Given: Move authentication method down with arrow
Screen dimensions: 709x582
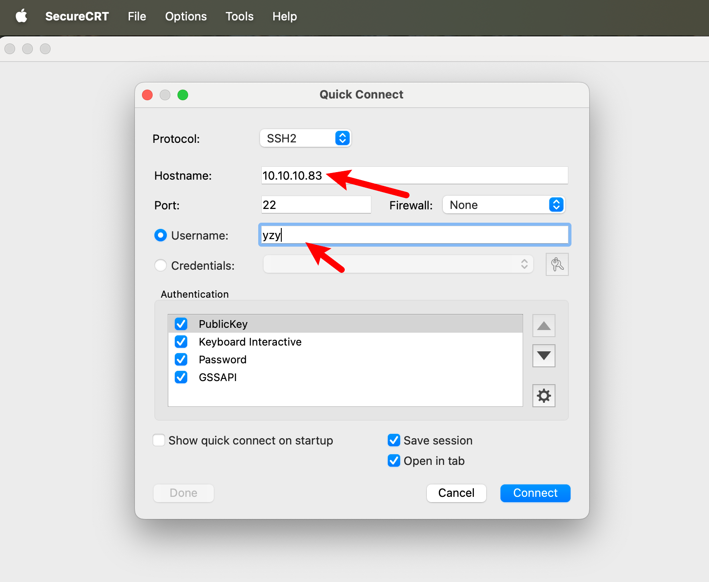Looking at the screenshot, I should [544, 356].
